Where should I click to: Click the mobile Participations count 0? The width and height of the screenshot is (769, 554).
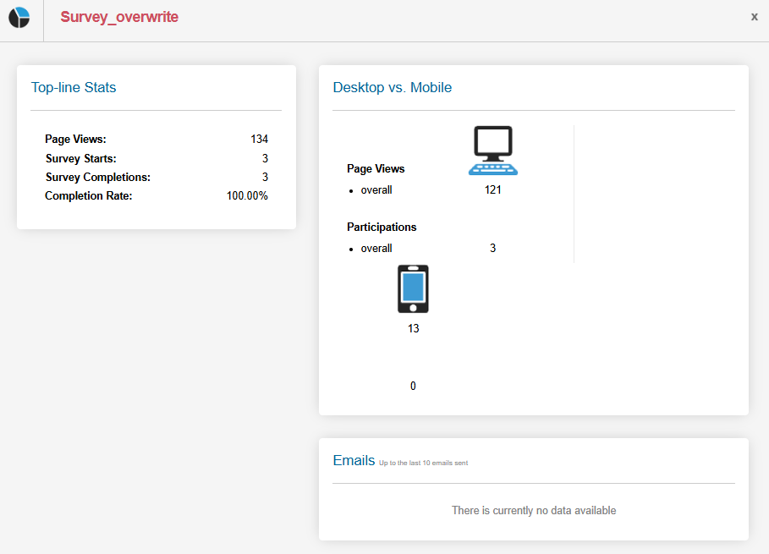[412, 386]
